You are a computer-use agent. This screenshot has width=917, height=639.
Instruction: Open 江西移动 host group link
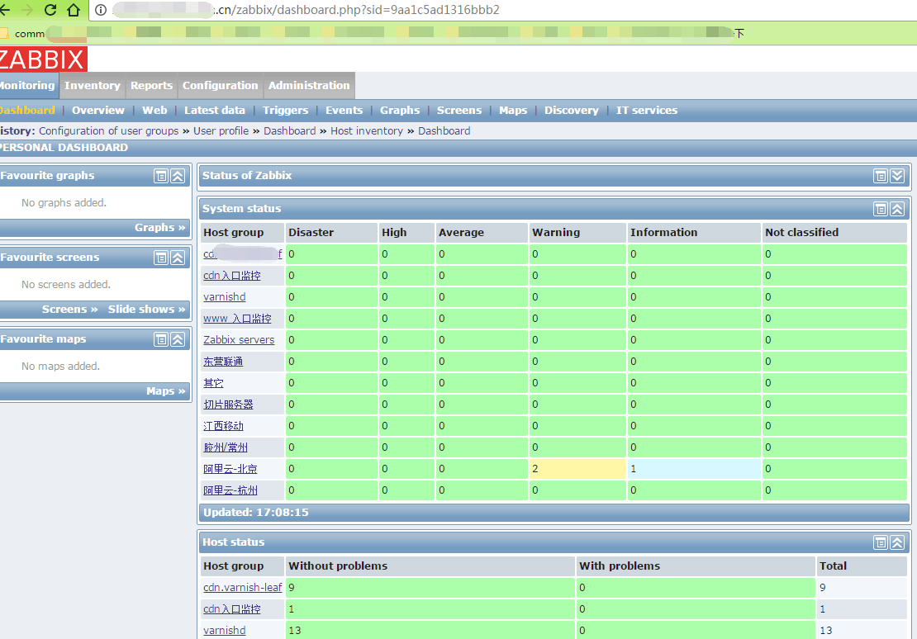[x=223, y=426]
